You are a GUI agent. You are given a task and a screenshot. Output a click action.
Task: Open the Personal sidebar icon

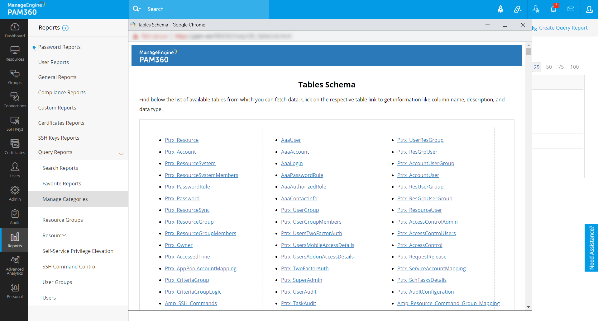pyautogui.click(x=15, y=291)
